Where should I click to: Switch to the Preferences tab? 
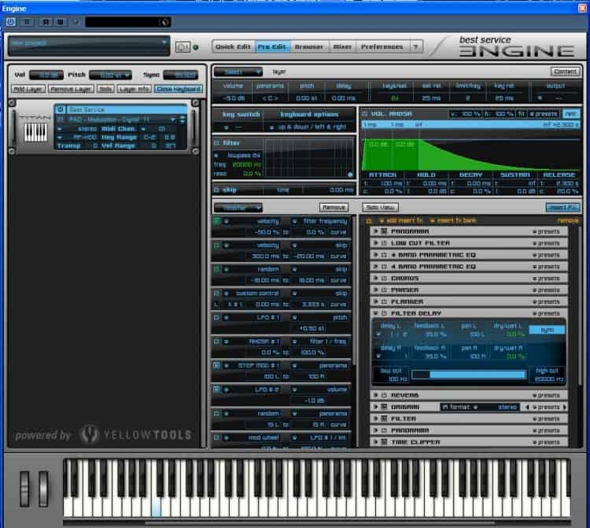(382, 46)
